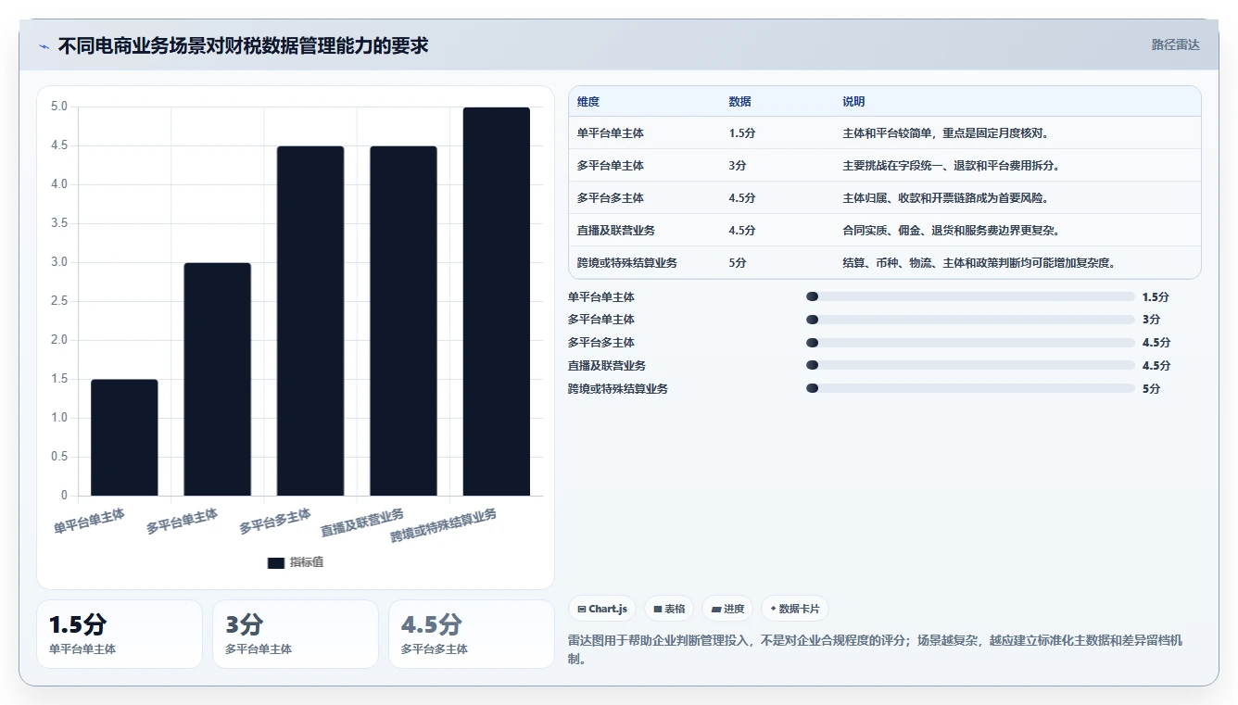This screenshot has width=1238, height=705.
Task: Click the 直播及联营业务 progress bar
Action: (970, 366)
